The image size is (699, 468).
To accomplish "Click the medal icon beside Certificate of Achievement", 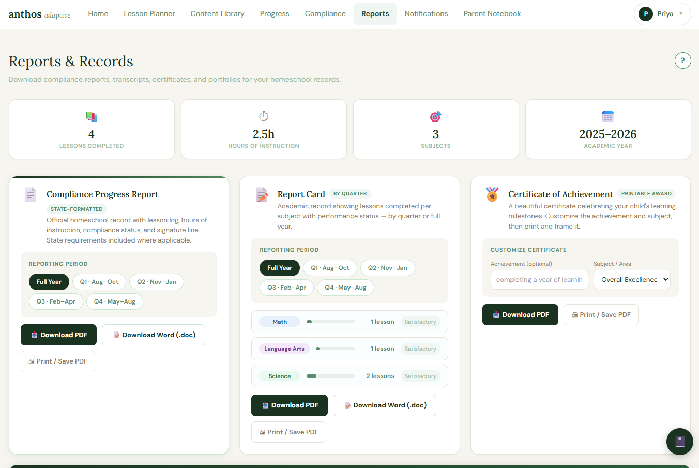I will pyautogui.click(x=492, y=194).
